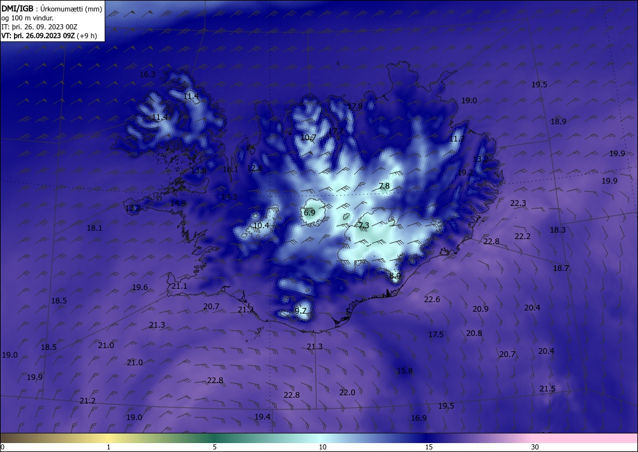Click the 17.5 value label
The width and height of the screenshot is (638, 452).
pyautogui.click(x=436, y=335)
